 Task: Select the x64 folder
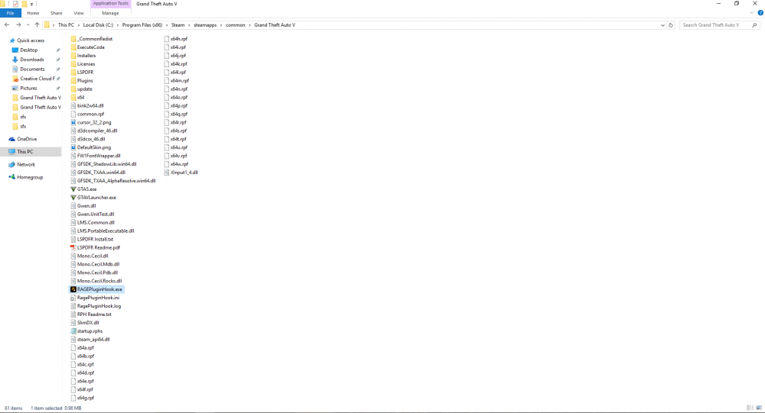click(77, 98)
